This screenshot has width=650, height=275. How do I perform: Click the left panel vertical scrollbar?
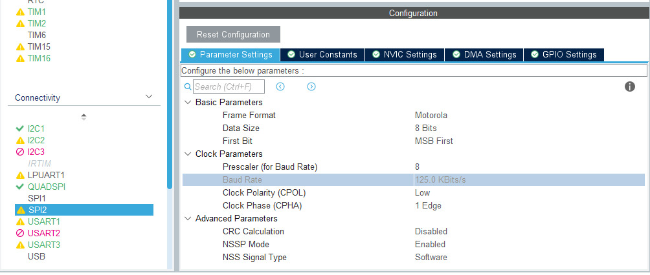[x=170, y=97]
